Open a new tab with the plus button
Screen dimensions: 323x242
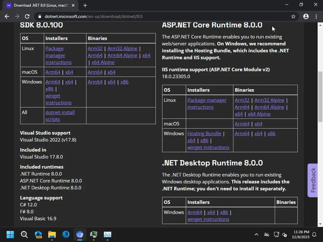click(85, 5)
